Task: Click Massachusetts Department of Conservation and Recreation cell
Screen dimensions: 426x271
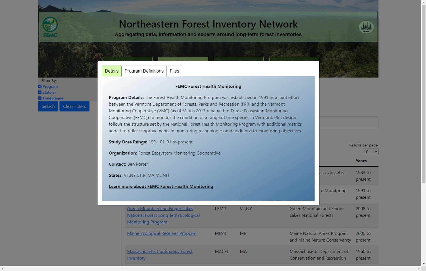Action: 319,255
